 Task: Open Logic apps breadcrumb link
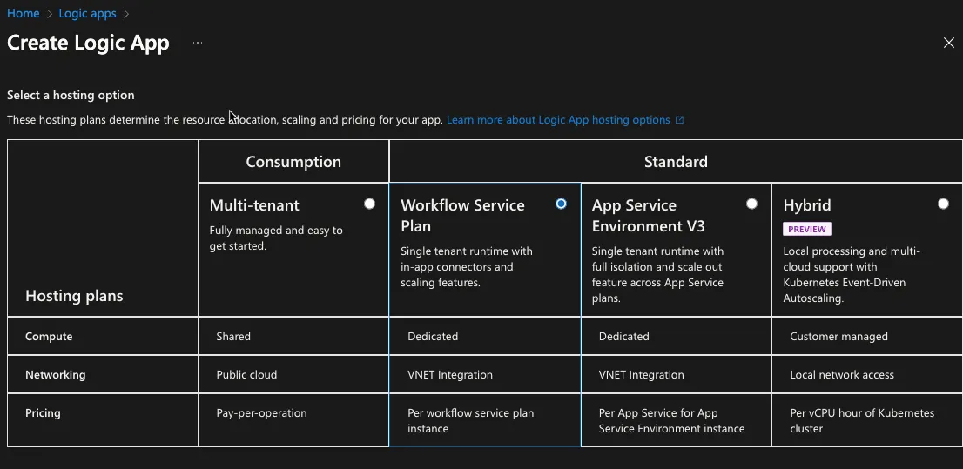87,13
